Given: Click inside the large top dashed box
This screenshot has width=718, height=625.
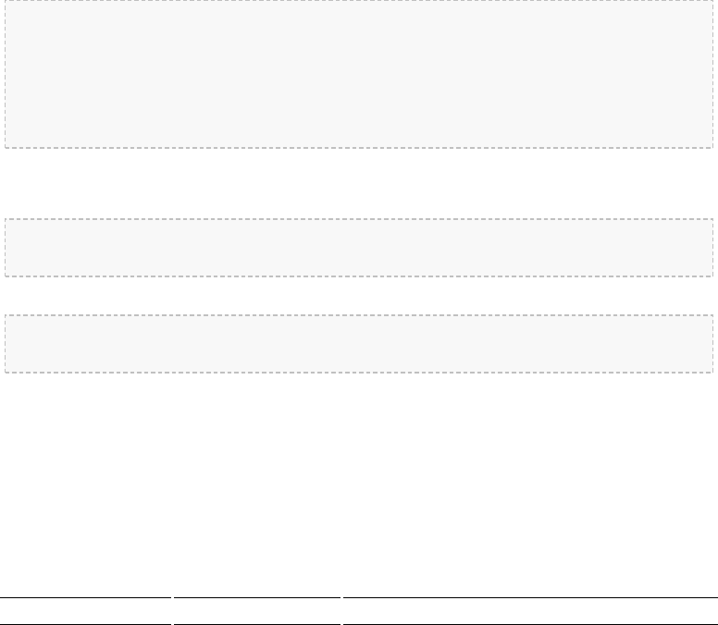Looking at the screenshot, I should pos(359,74).
